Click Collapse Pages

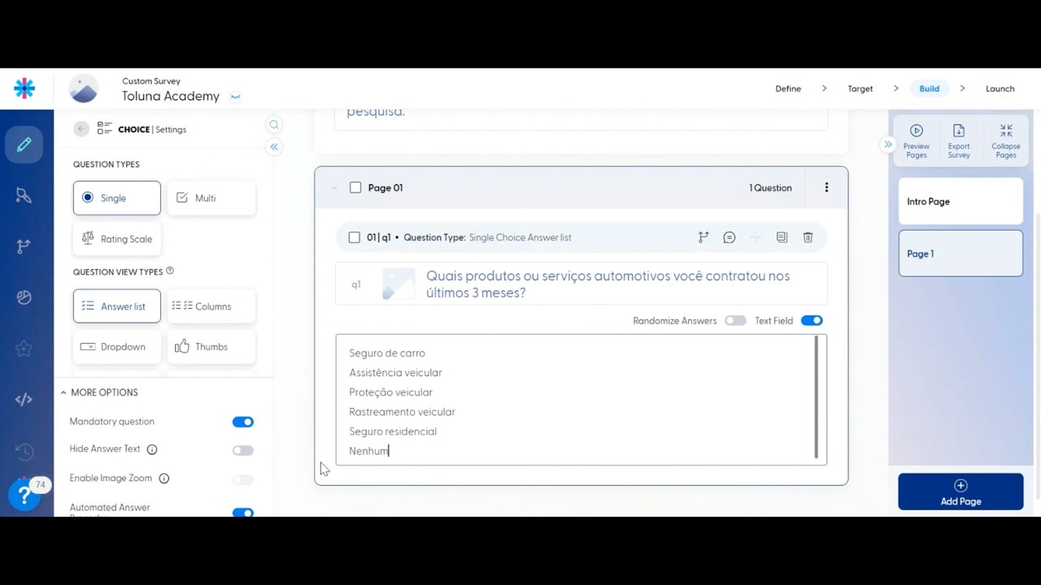pyautogui.click(x=1006, y=141)
